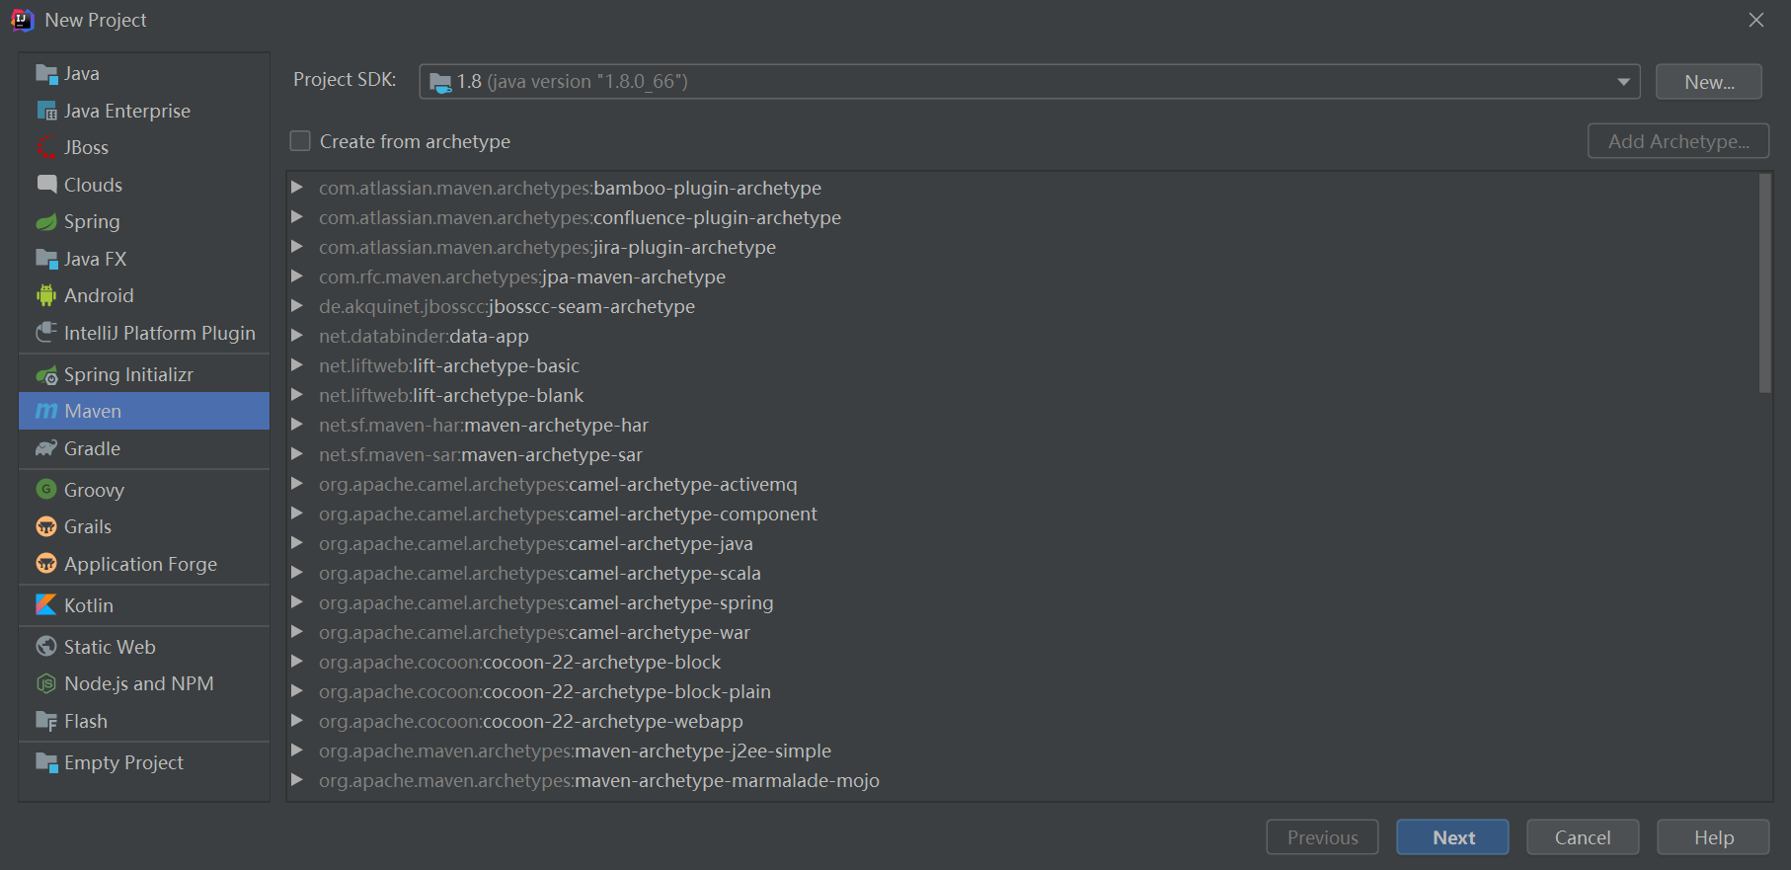Click the Android robot icon

pyautogui.click(x=46, y=295)
